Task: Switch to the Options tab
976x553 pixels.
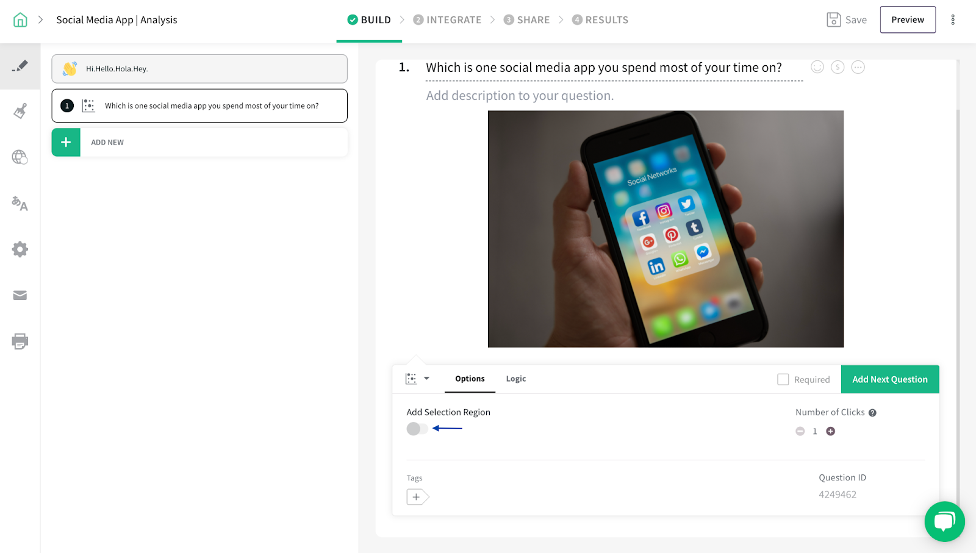Action: coord(470,379)
